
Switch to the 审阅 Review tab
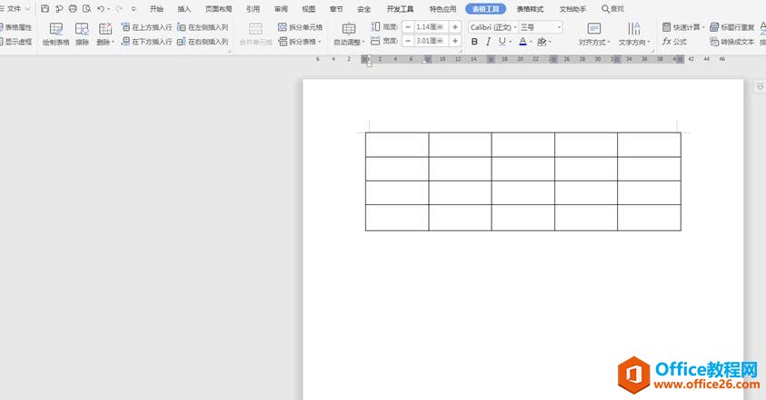tap(281, 9)
